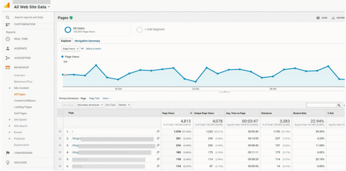
Task: Click the Select a metric link
Action: tap(93, 49)
